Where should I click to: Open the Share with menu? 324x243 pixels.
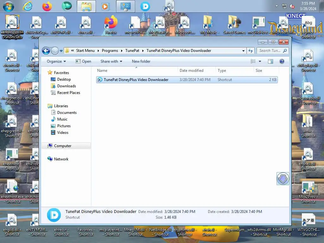tap(111, 61)
